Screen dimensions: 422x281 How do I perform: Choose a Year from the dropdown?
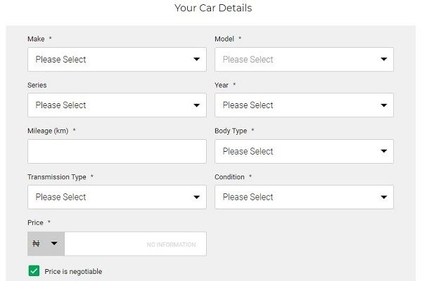[x=304, y=105]
